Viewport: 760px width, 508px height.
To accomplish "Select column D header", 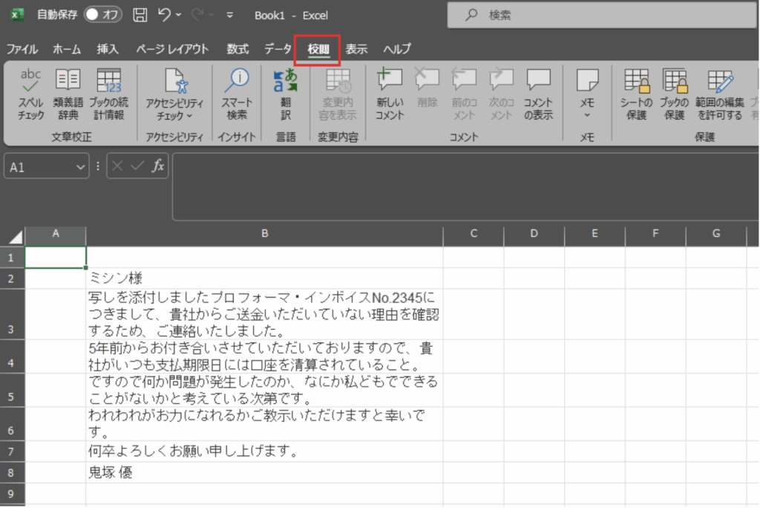I will click(x=534, y=235).
